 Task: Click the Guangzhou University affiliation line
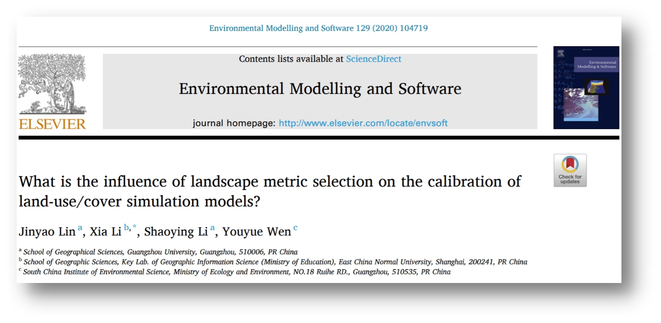[158, 252]
